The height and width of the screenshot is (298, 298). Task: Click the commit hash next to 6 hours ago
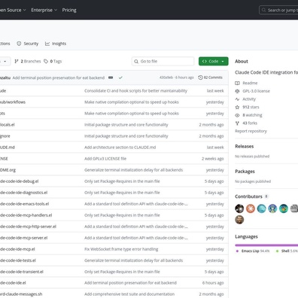[166, 78]
